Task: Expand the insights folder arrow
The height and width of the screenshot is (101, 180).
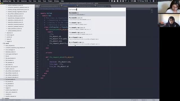Action: 1,98
